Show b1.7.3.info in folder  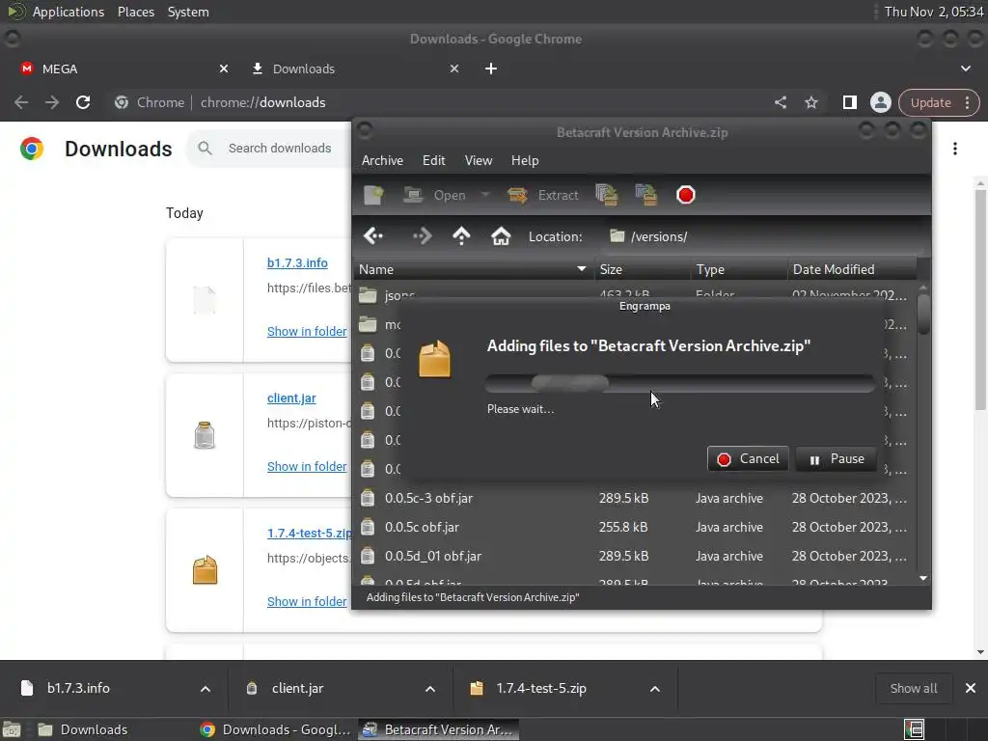point(307,332)
